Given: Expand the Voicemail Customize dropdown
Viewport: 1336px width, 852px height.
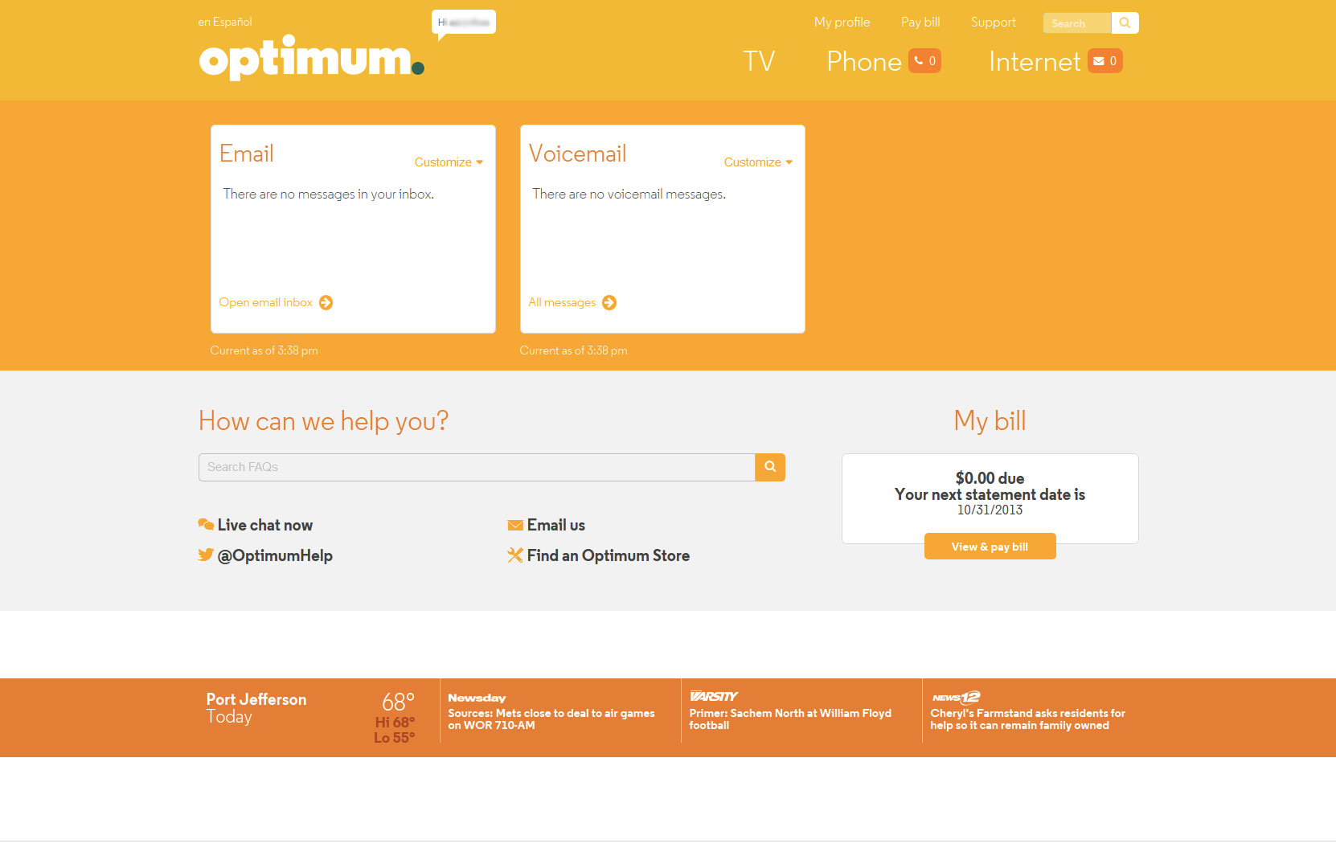Looking at the screenshot, I should pyautogui.click(x=758, y=162).
